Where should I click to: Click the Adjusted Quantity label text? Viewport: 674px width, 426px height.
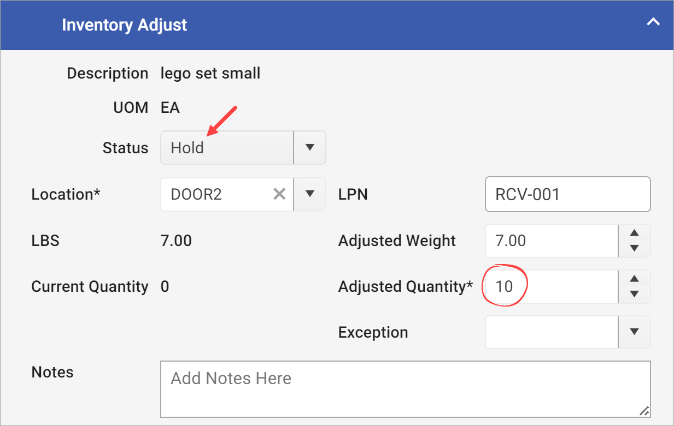coord(405,286)
